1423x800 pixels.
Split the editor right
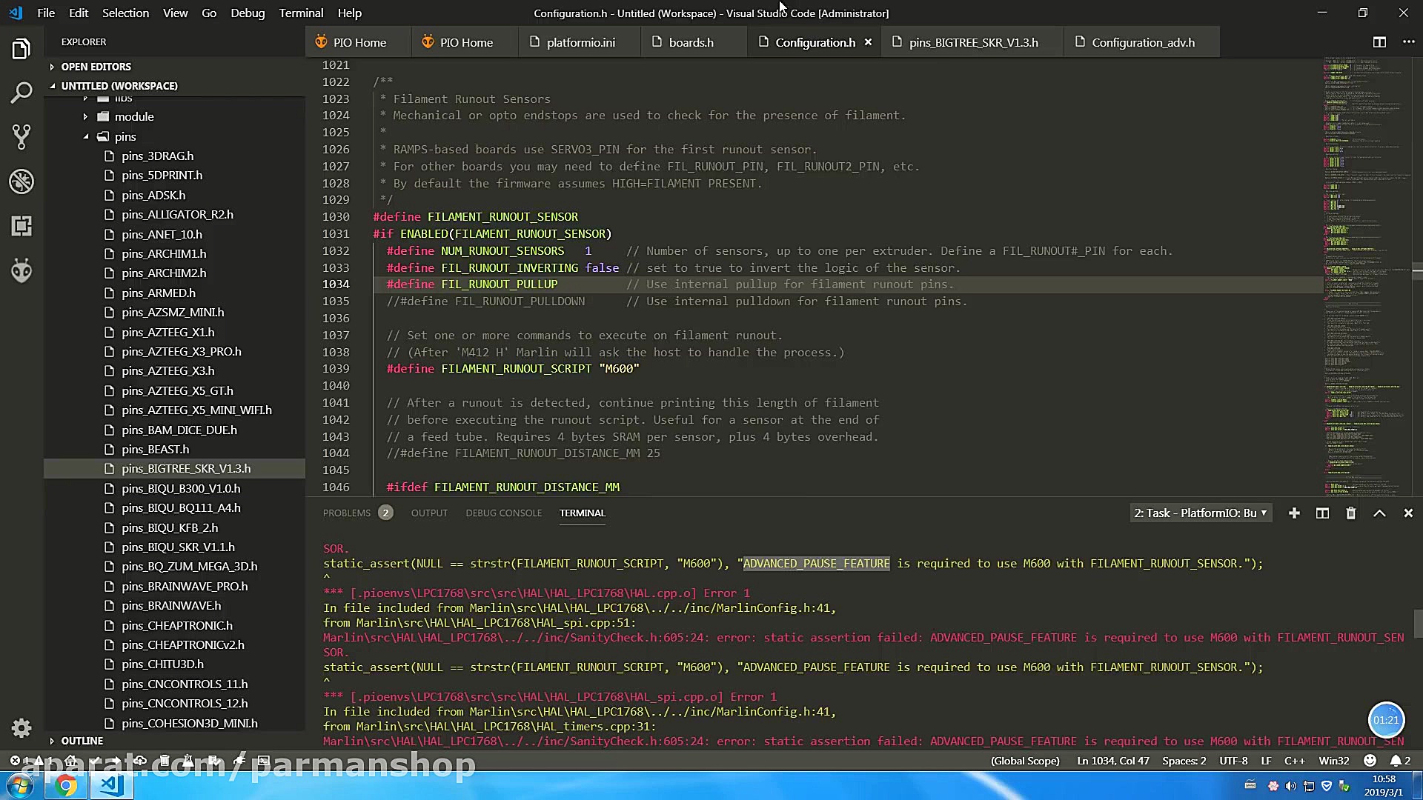[x=1379, y=42]
